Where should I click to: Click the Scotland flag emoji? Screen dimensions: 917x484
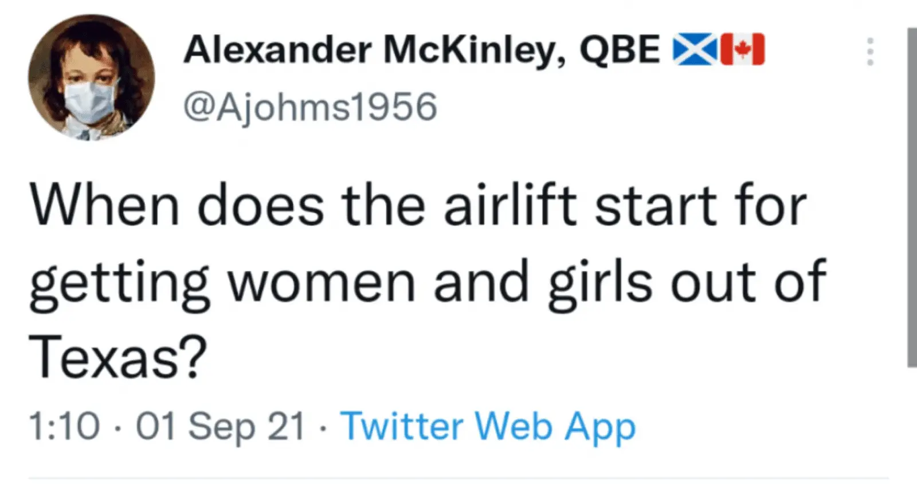[695, 50]
